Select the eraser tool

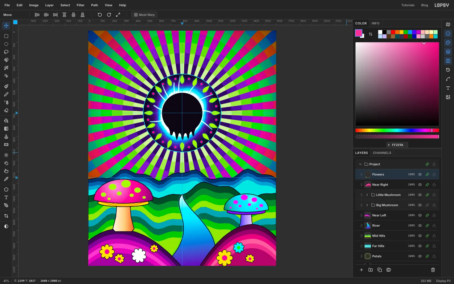pyautogui.click(x=6, y=110)
